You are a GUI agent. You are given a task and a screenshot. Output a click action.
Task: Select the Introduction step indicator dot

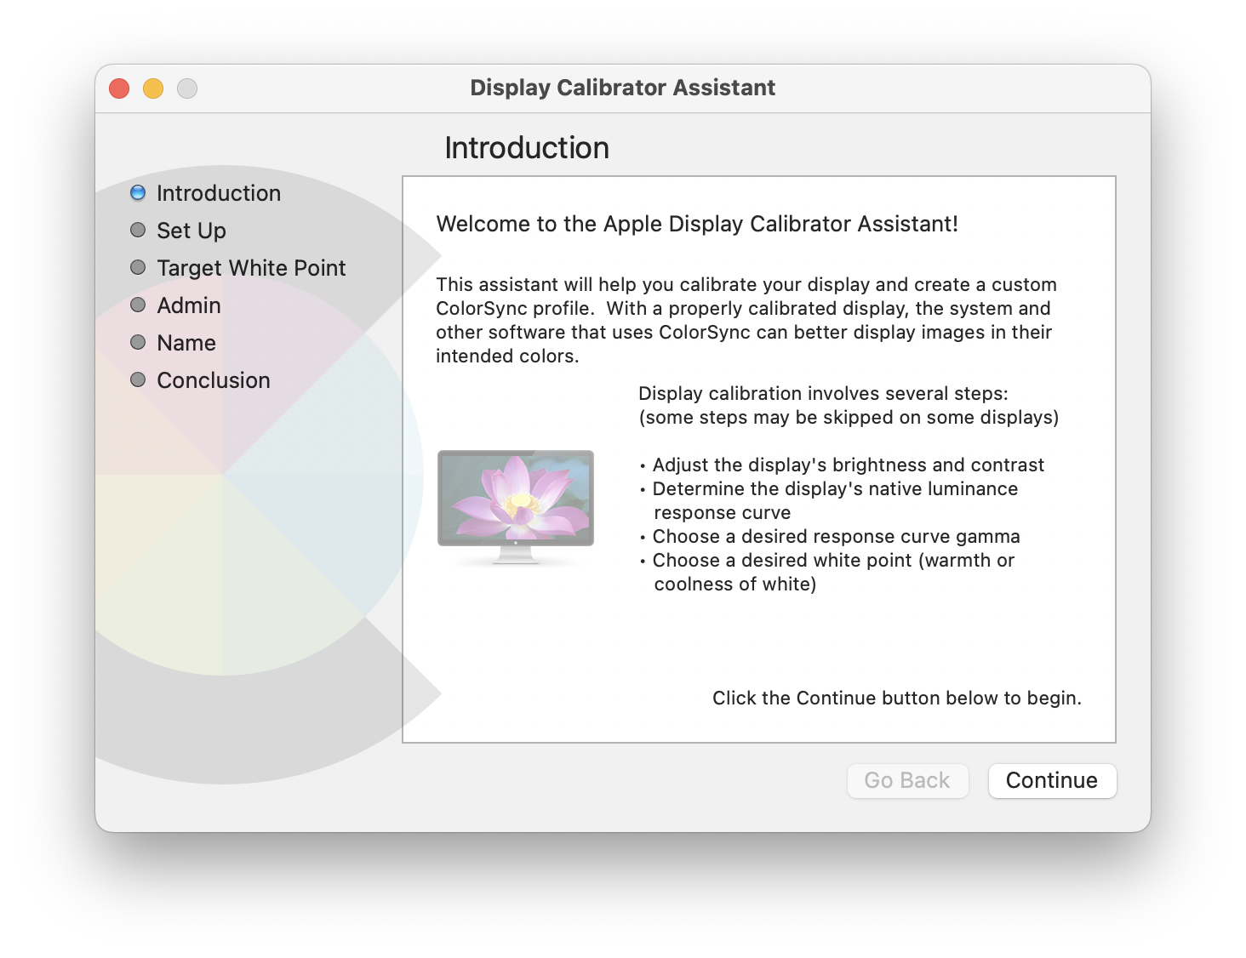(x=137, y=192)
